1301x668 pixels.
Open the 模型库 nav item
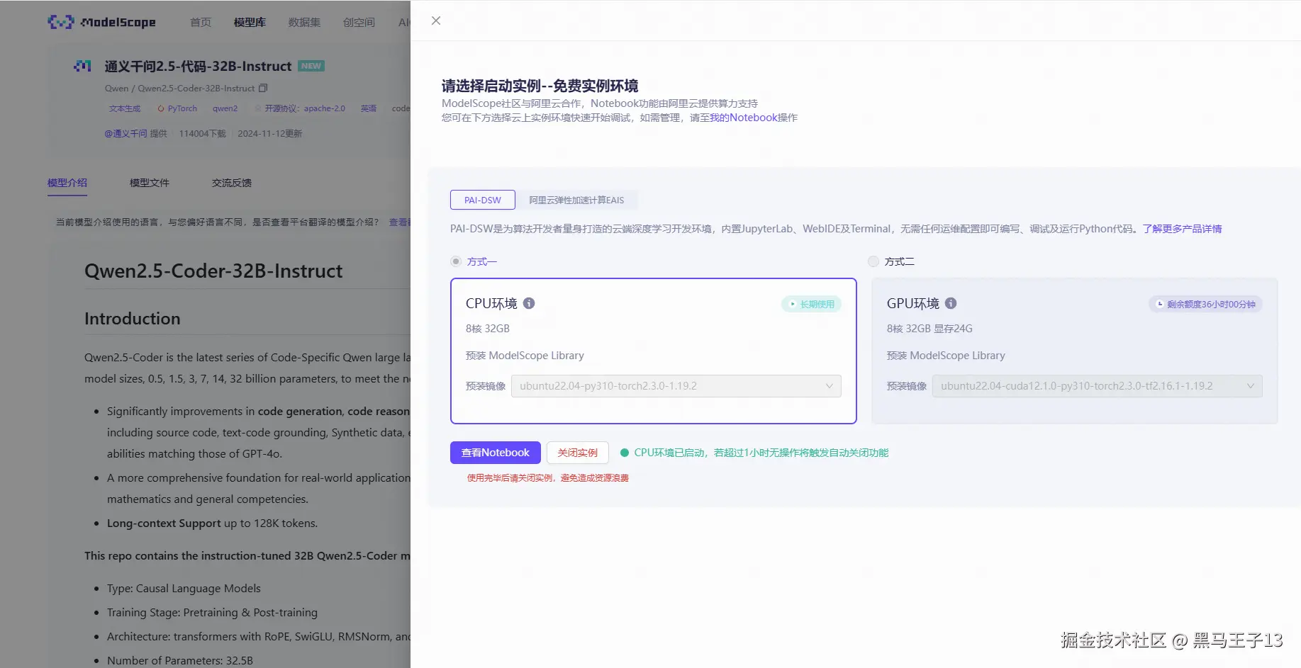click(x=250, y=22)
